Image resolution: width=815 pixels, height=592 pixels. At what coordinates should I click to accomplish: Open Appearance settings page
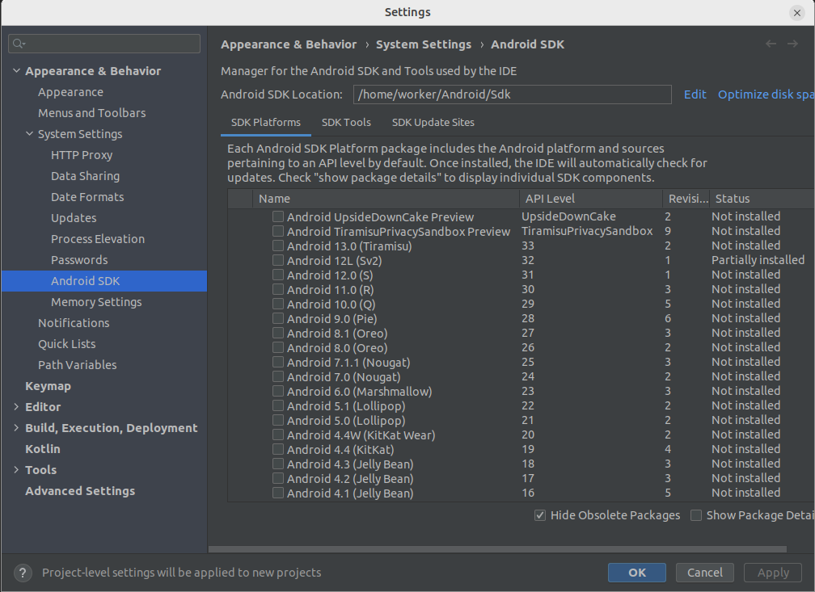point(70,92)
